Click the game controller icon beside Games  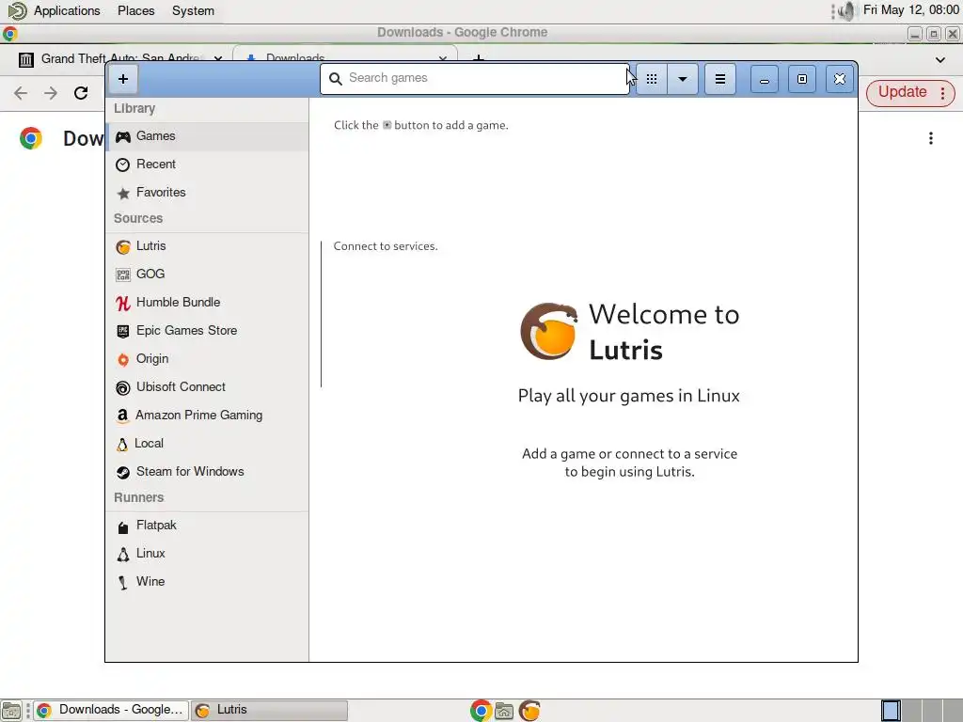(x=123, y=136)
